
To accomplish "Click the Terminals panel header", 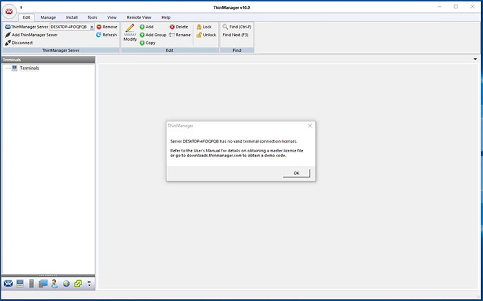I will click(x=48, y=60).
